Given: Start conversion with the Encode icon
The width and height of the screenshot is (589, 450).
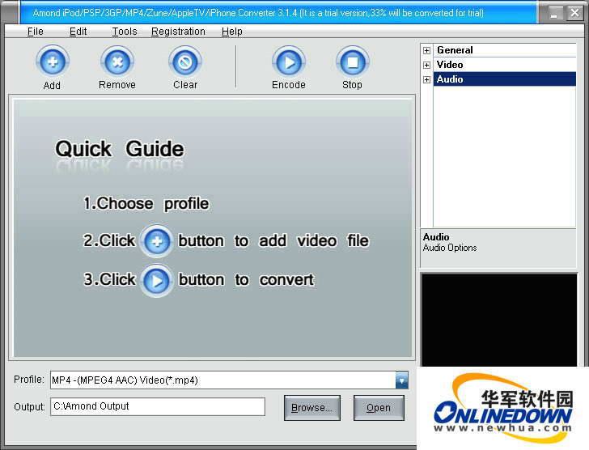Looking at the screenshot, I should click(x=289, y=62).
